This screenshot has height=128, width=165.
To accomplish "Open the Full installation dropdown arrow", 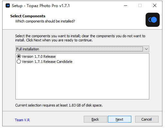I will (x=146, y=49).
